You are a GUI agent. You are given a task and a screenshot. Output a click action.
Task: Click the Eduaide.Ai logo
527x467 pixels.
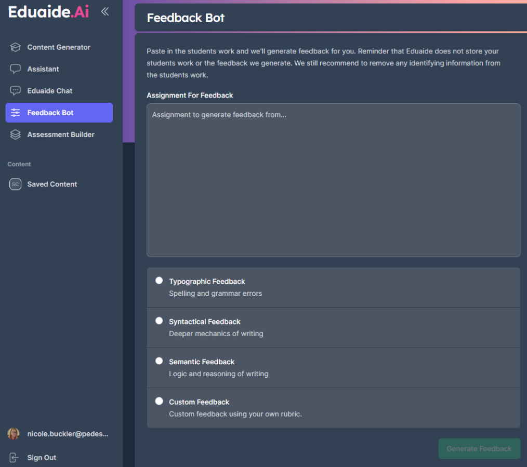tap(49, 12)
